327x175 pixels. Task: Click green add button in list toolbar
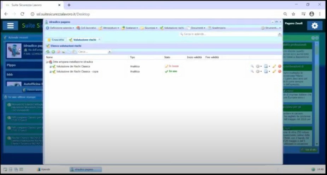point(53,52)
